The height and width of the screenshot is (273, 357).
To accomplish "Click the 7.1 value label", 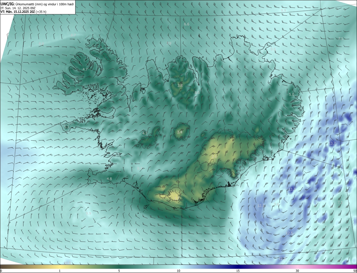I will [340, 39].
